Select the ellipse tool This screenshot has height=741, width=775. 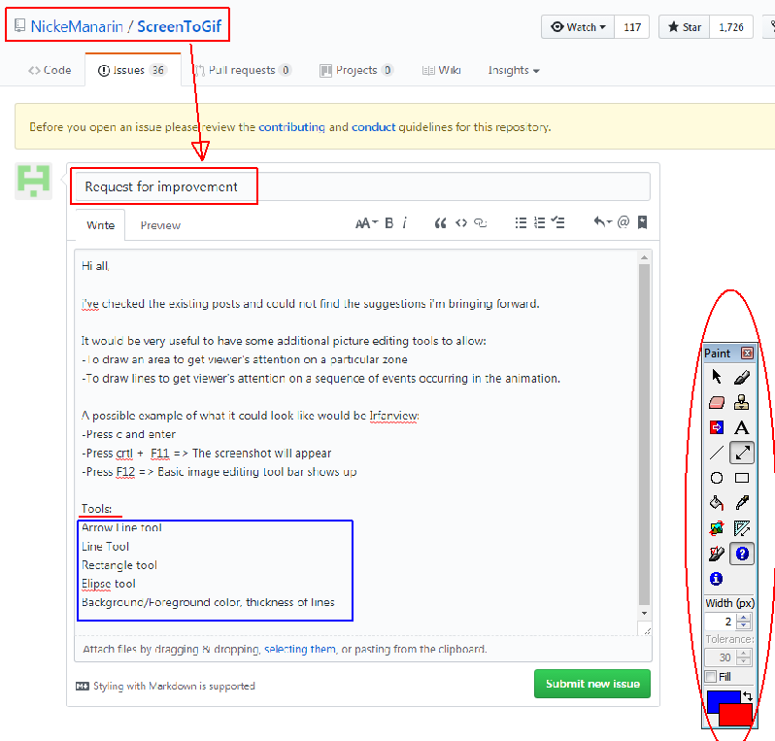(716, 478)
